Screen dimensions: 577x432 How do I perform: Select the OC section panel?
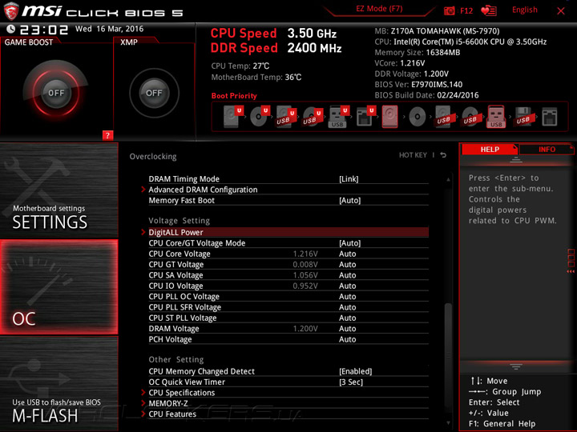(59, 287)
